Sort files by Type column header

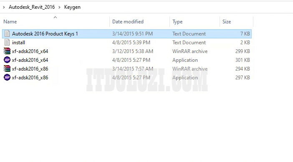177,22
